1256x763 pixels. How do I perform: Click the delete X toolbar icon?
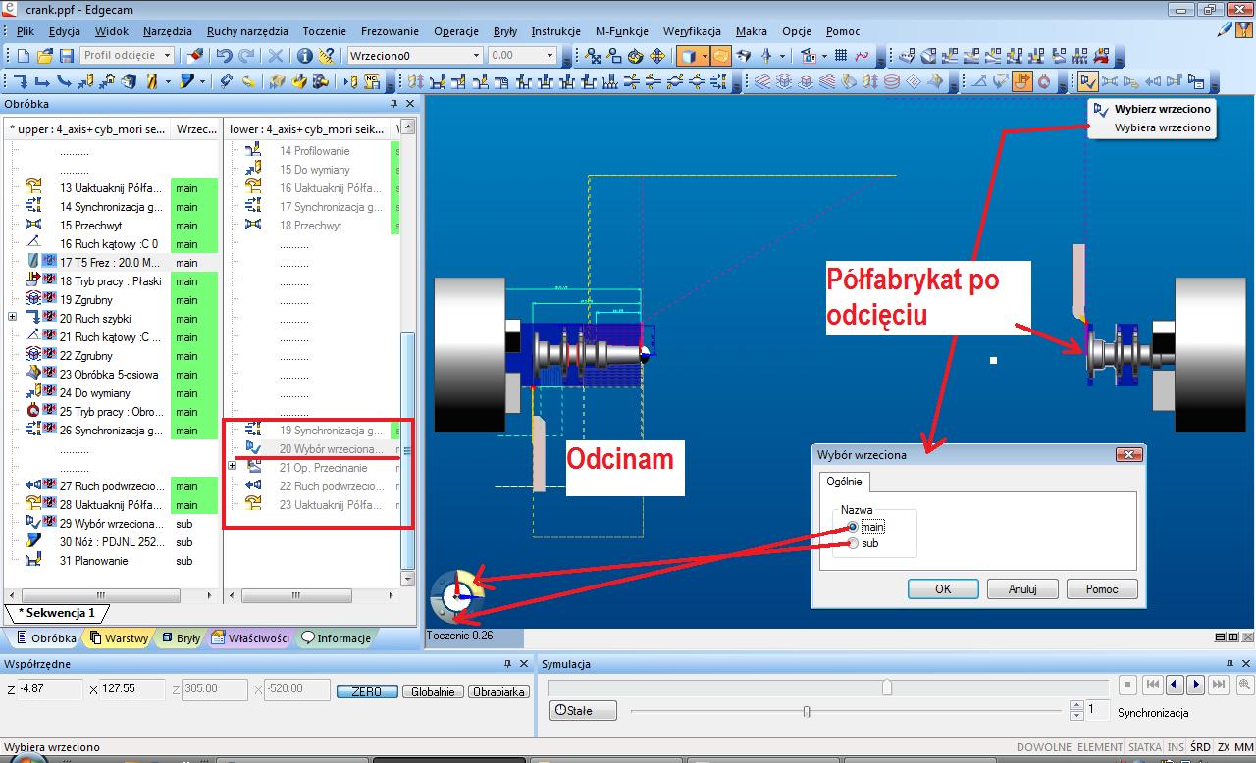pyautogui.click(x=276, y=56)
